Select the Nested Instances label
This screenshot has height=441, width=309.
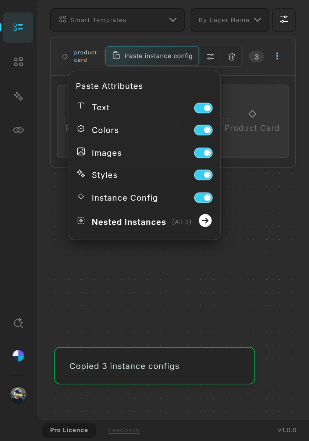pyautogui.click(x=129, y=222)
